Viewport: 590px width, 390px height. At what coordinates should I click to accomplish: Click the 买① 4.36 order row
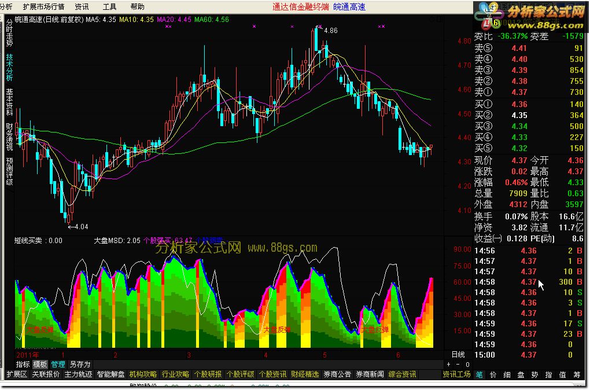pyautogui.click(x=529, y=104)
